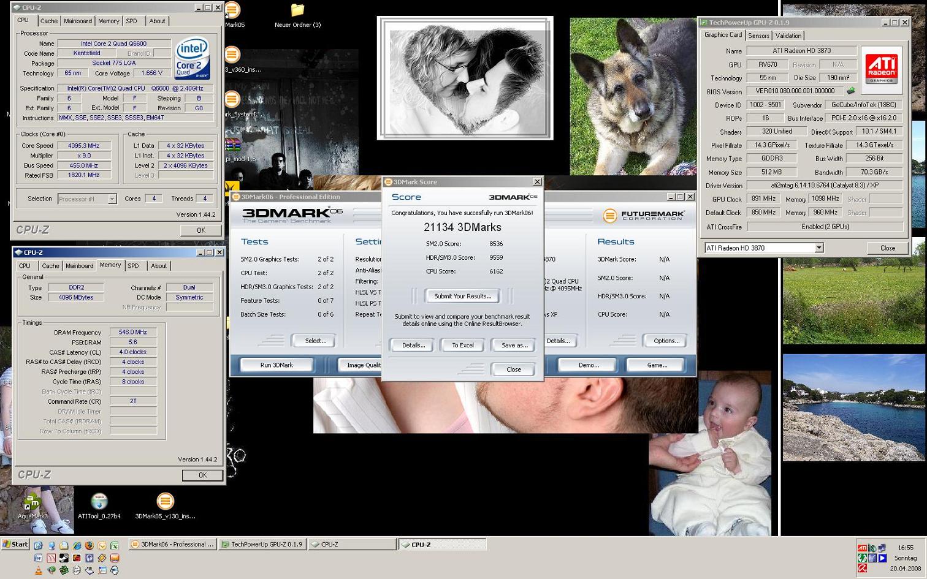The height and width of the screenshot is (579, 927).
Task: Open the 3DMark05_v130_ins... desktop icon
Action: point(165,506)
